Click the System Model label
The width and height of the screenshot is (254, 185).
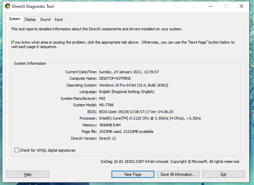click(85, 105)
